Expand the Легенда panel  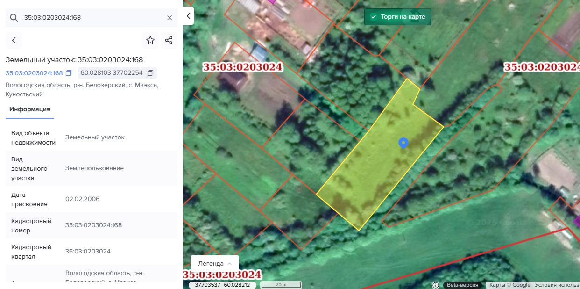(x=215, y=263)
